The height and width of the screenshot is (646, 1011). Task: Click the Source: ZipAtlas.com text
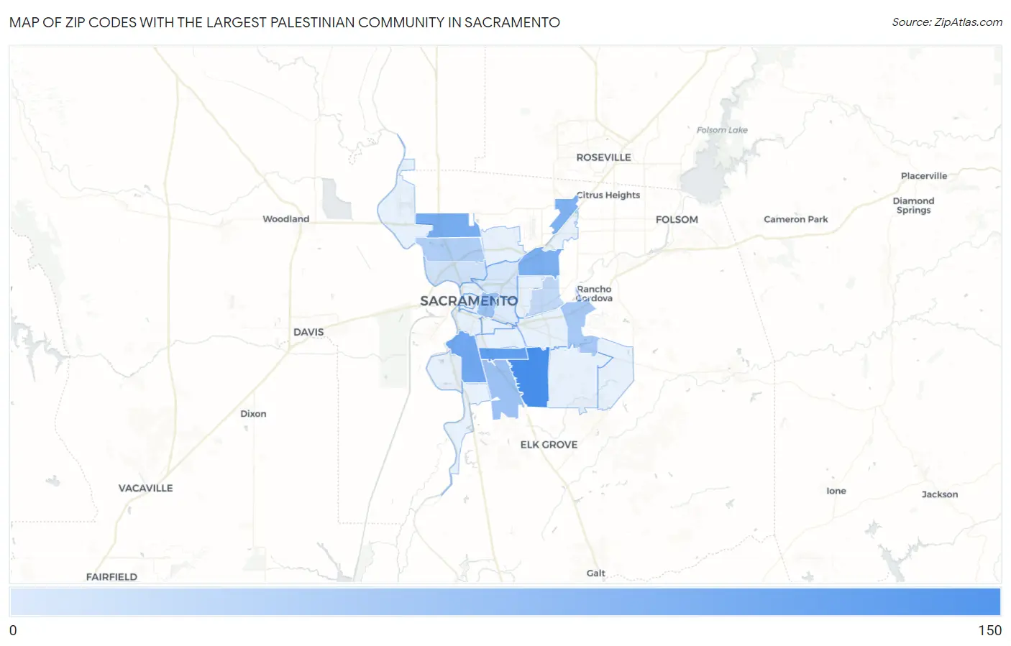click(947, 22)
